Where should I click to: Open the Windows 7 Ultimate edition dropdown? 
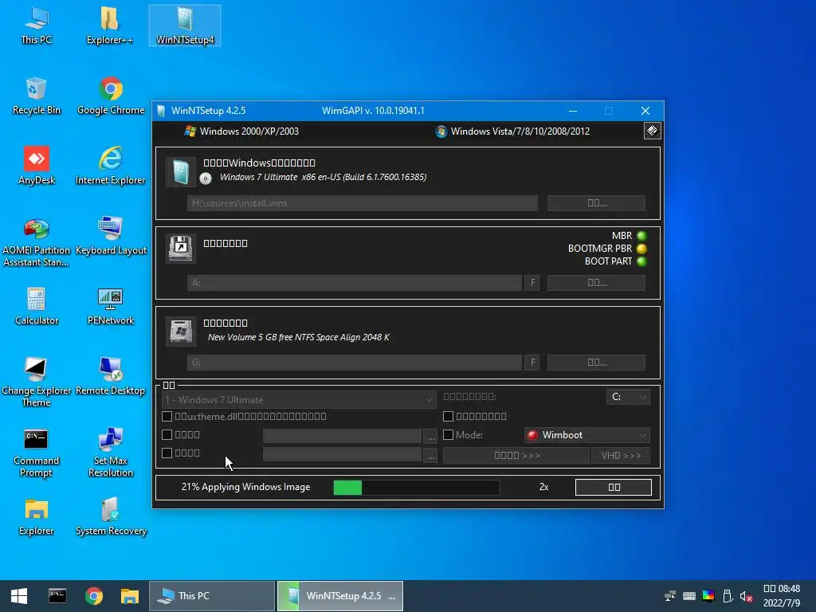(299, 400)
